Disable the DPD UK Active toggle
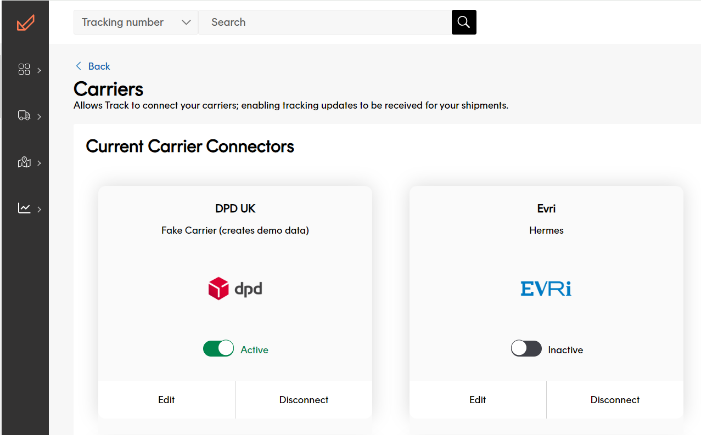The image size is (701, 435). click(218, 349)
